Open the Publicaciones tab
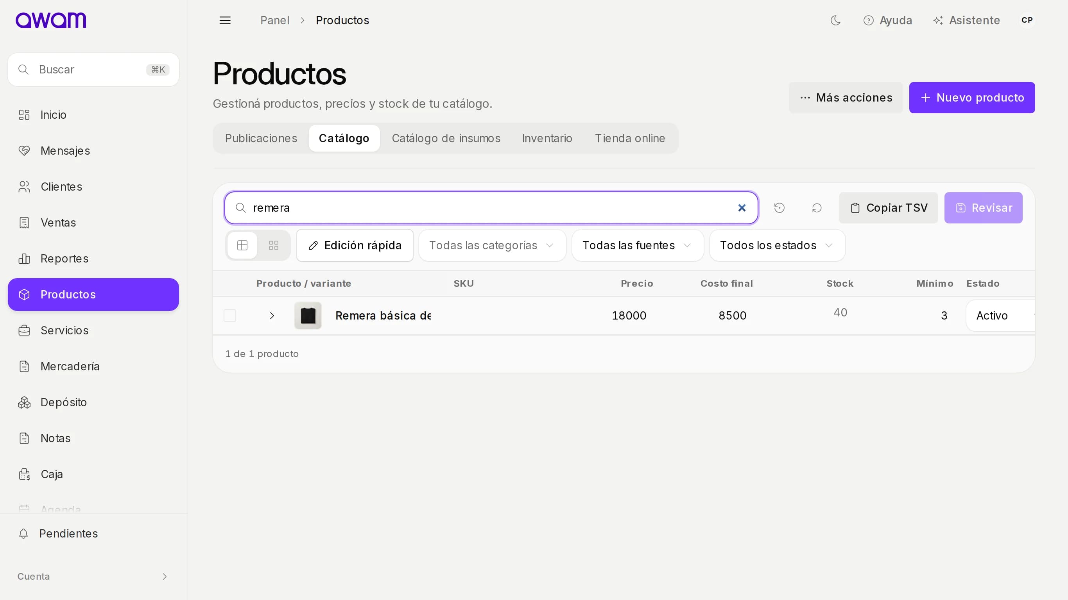 [261, 138]
